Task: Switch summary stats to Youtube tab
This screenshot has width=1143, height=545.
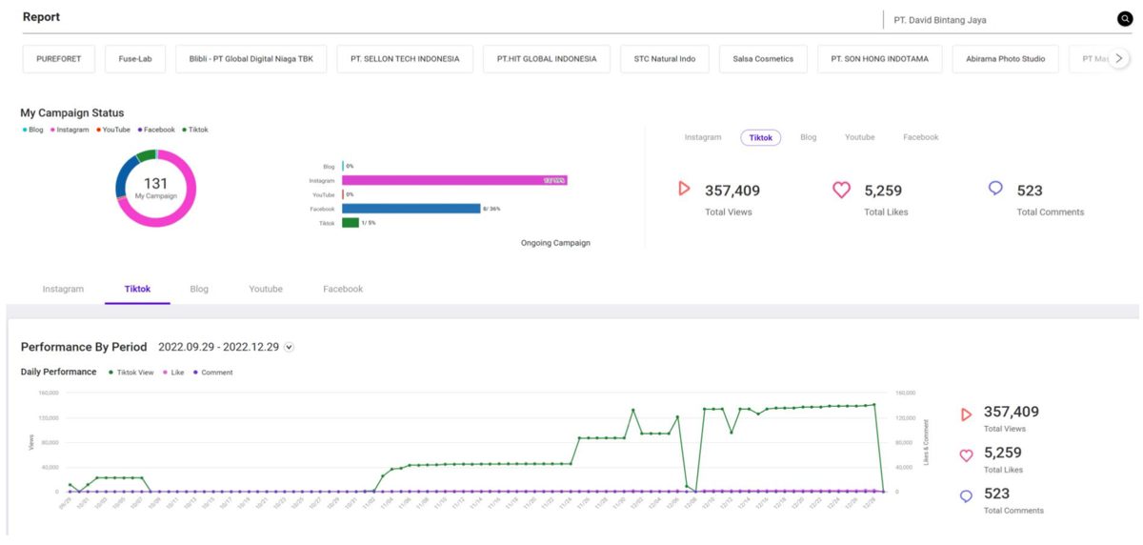Action: [859, 137]
